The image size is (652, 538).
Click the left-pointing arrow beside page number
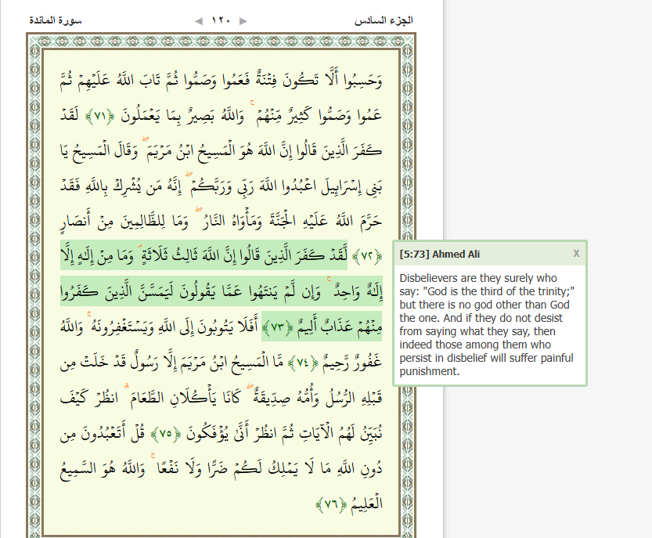click(x=197, y=20)
